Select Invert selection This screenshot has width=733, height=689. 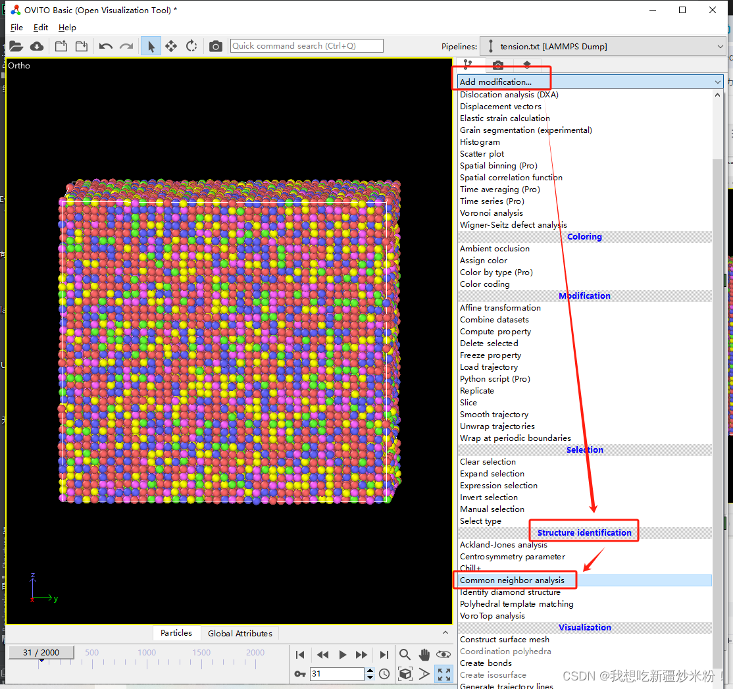[488, 498]
